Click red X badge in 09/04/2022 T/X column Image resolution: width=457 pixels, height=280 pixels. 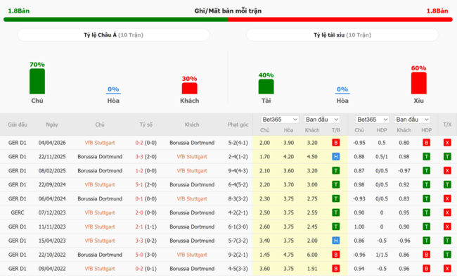click(x=447, y=269)
